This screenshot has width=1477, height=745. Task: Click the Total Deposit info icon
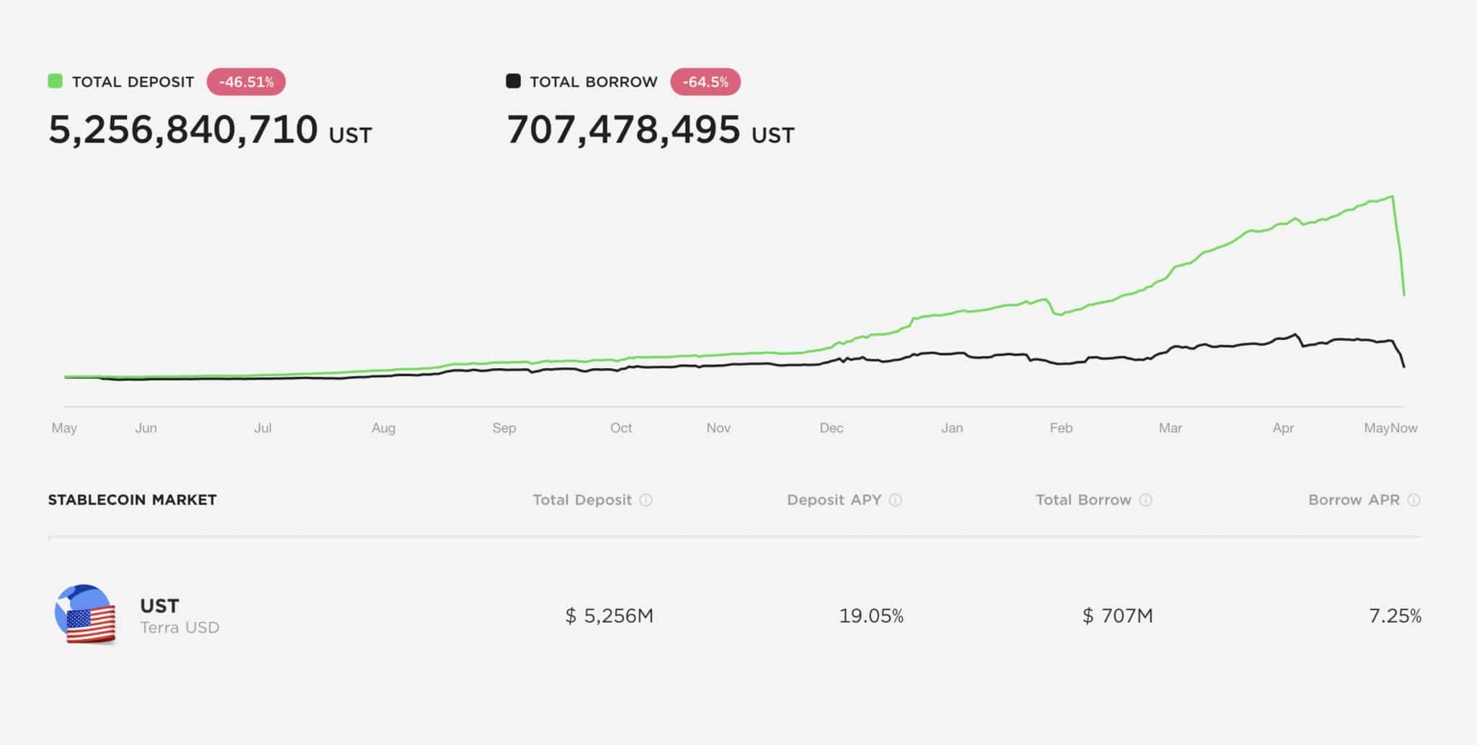coord(645,500)
